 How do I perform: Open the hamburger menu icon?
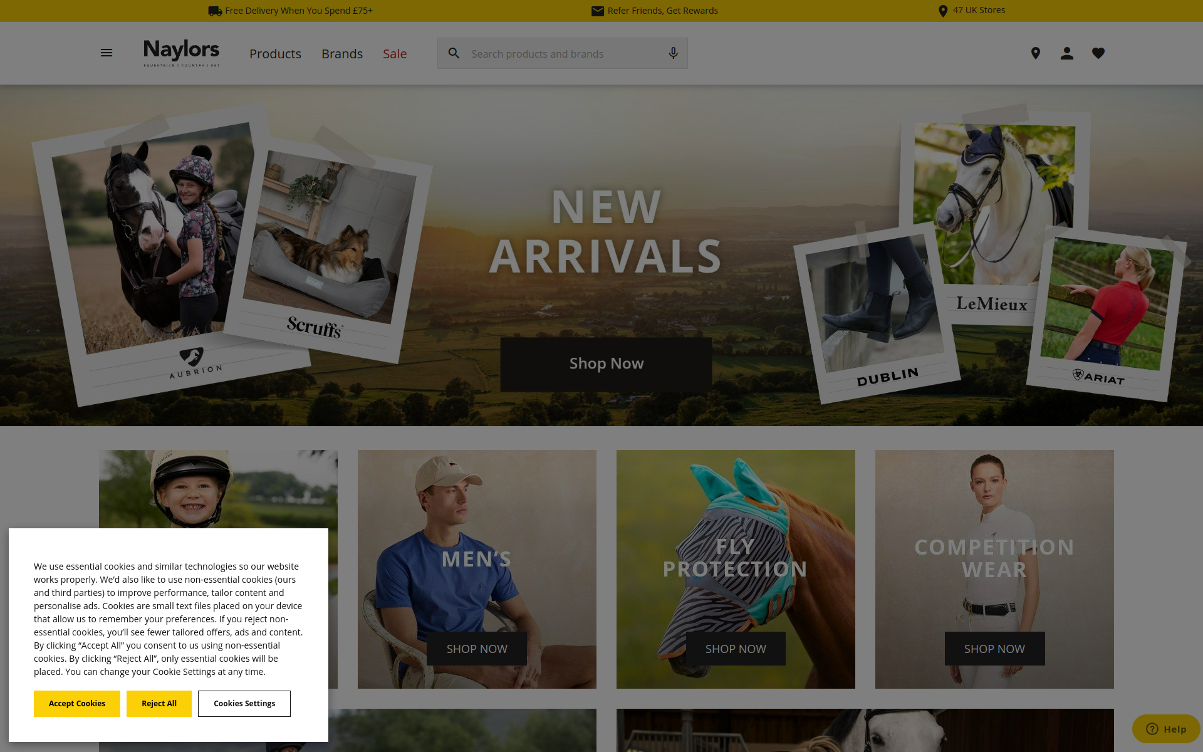[107, 53]
